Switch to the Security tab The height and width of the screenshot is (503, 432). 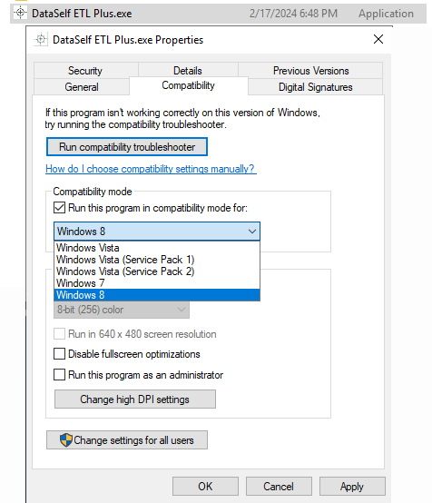coord(85,71)
